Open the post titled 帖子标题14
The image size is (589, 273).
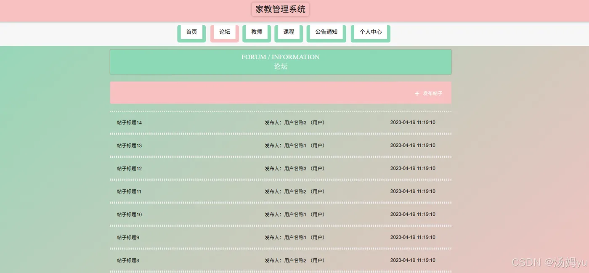[x=130, y=123]
